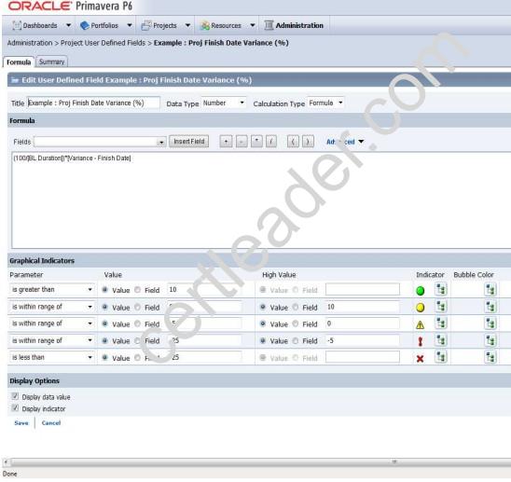
Task: Click the red exclamation indicator icon
Action: pos(421,341)
